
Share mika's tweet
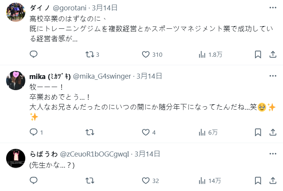(273, 132)
